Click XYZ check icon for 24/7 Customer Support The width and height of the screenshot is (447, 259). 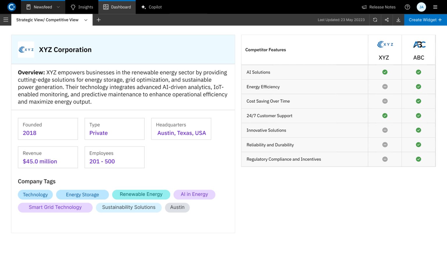(x=385, y=116)
